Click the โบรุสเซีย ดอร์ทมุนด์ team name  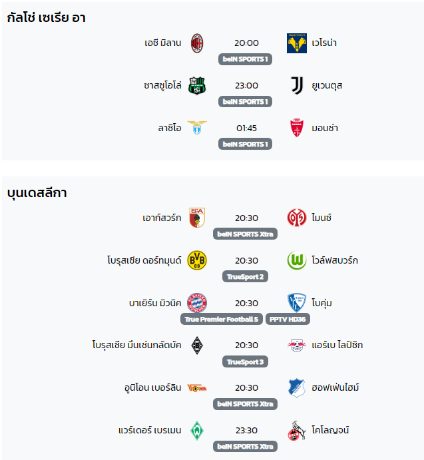click(144, 260)
